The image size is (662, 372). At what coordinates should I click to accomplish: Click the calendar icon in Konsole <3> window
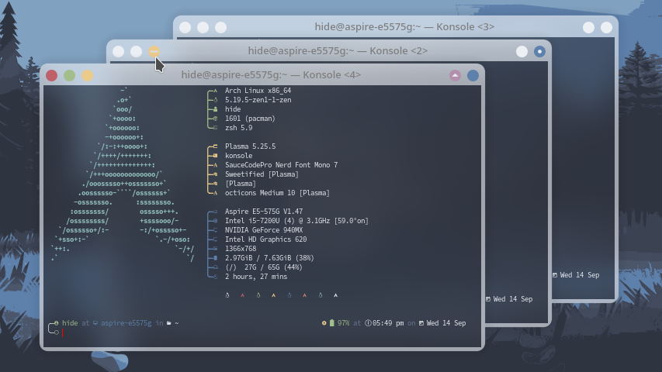point(555,275)
